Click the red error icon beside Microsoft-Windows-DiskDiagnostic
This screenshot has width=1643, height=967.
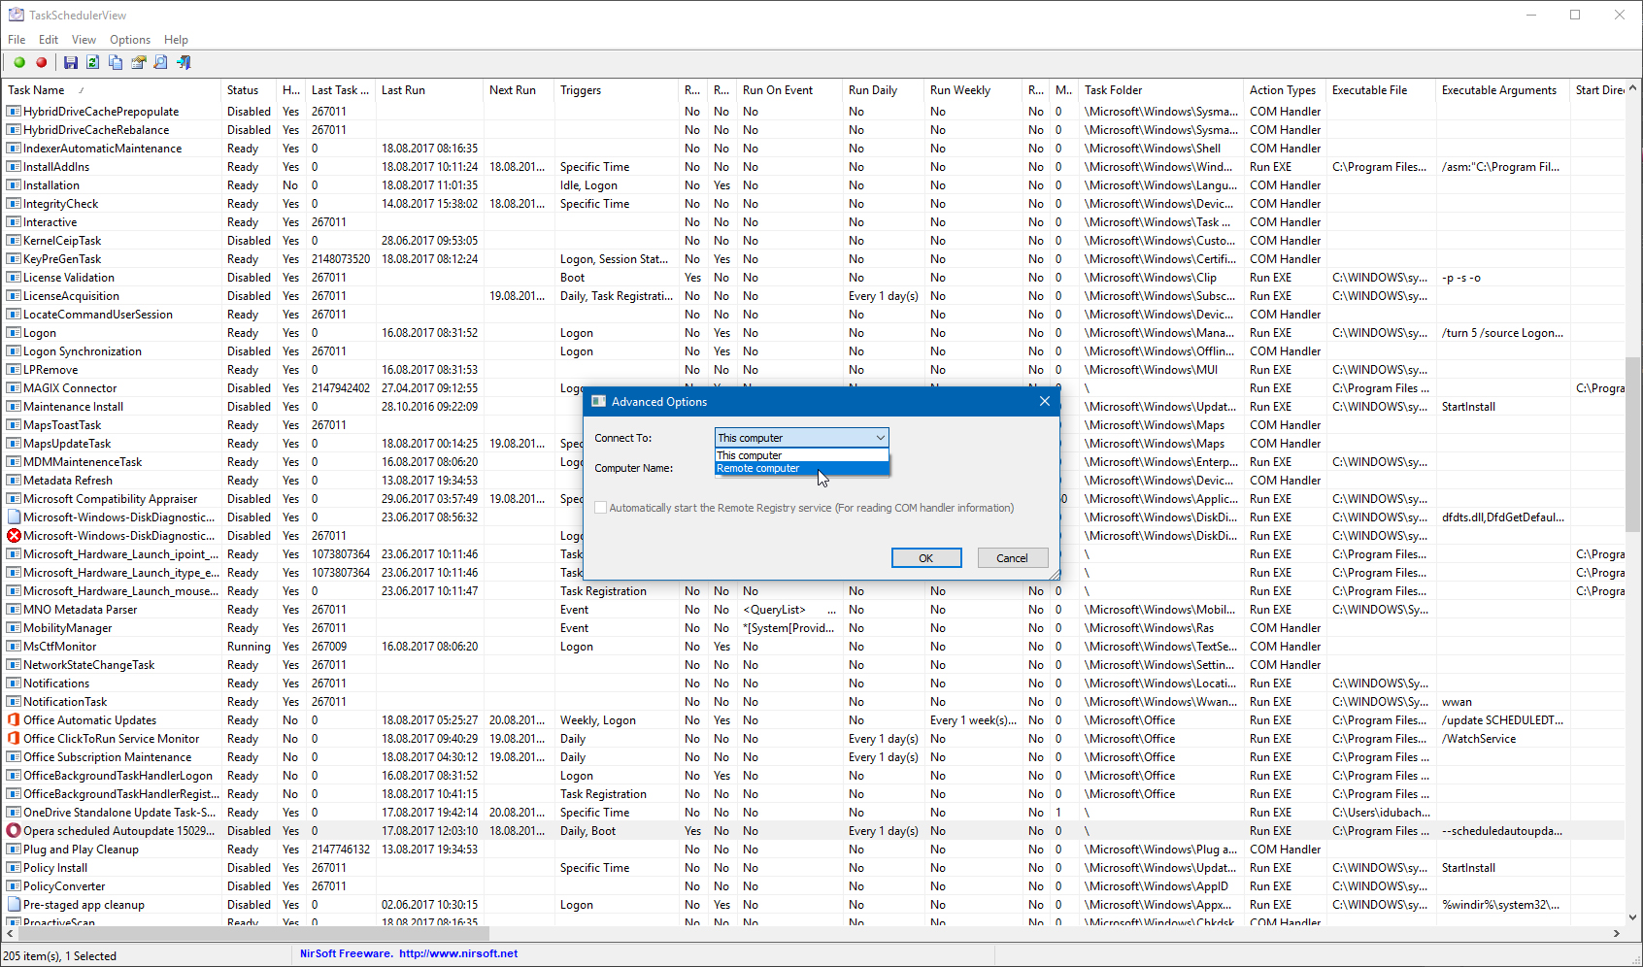coord(14,536)
